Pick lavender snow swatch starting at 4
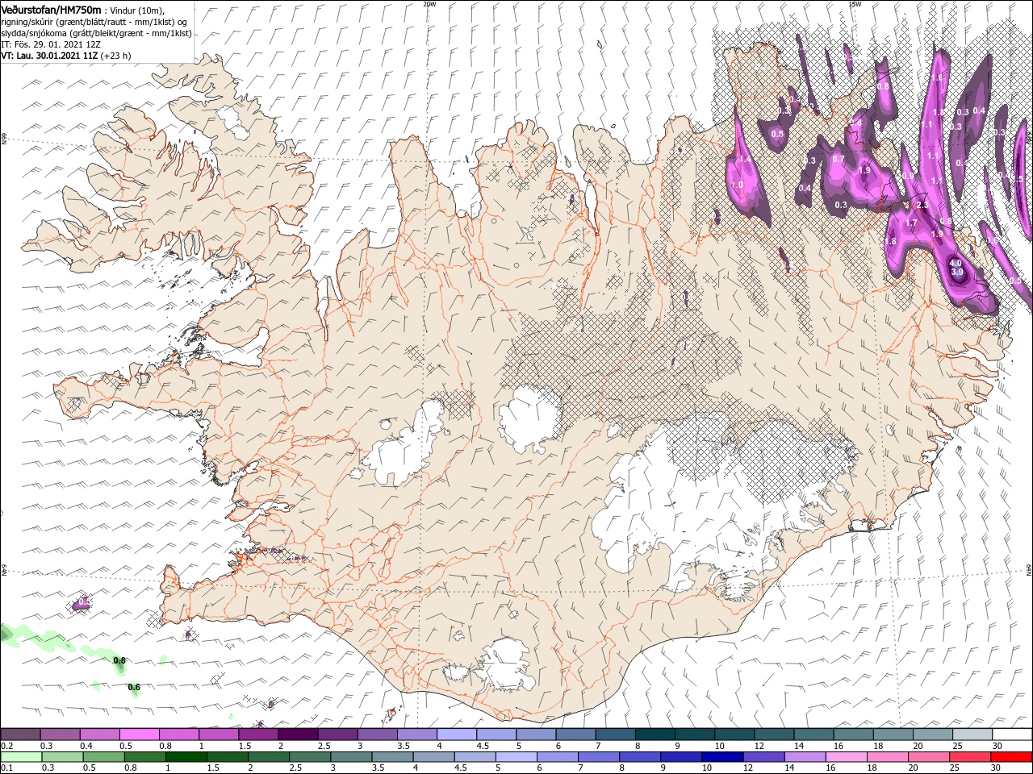This screenshot has width=1033, height=774. 457,734
